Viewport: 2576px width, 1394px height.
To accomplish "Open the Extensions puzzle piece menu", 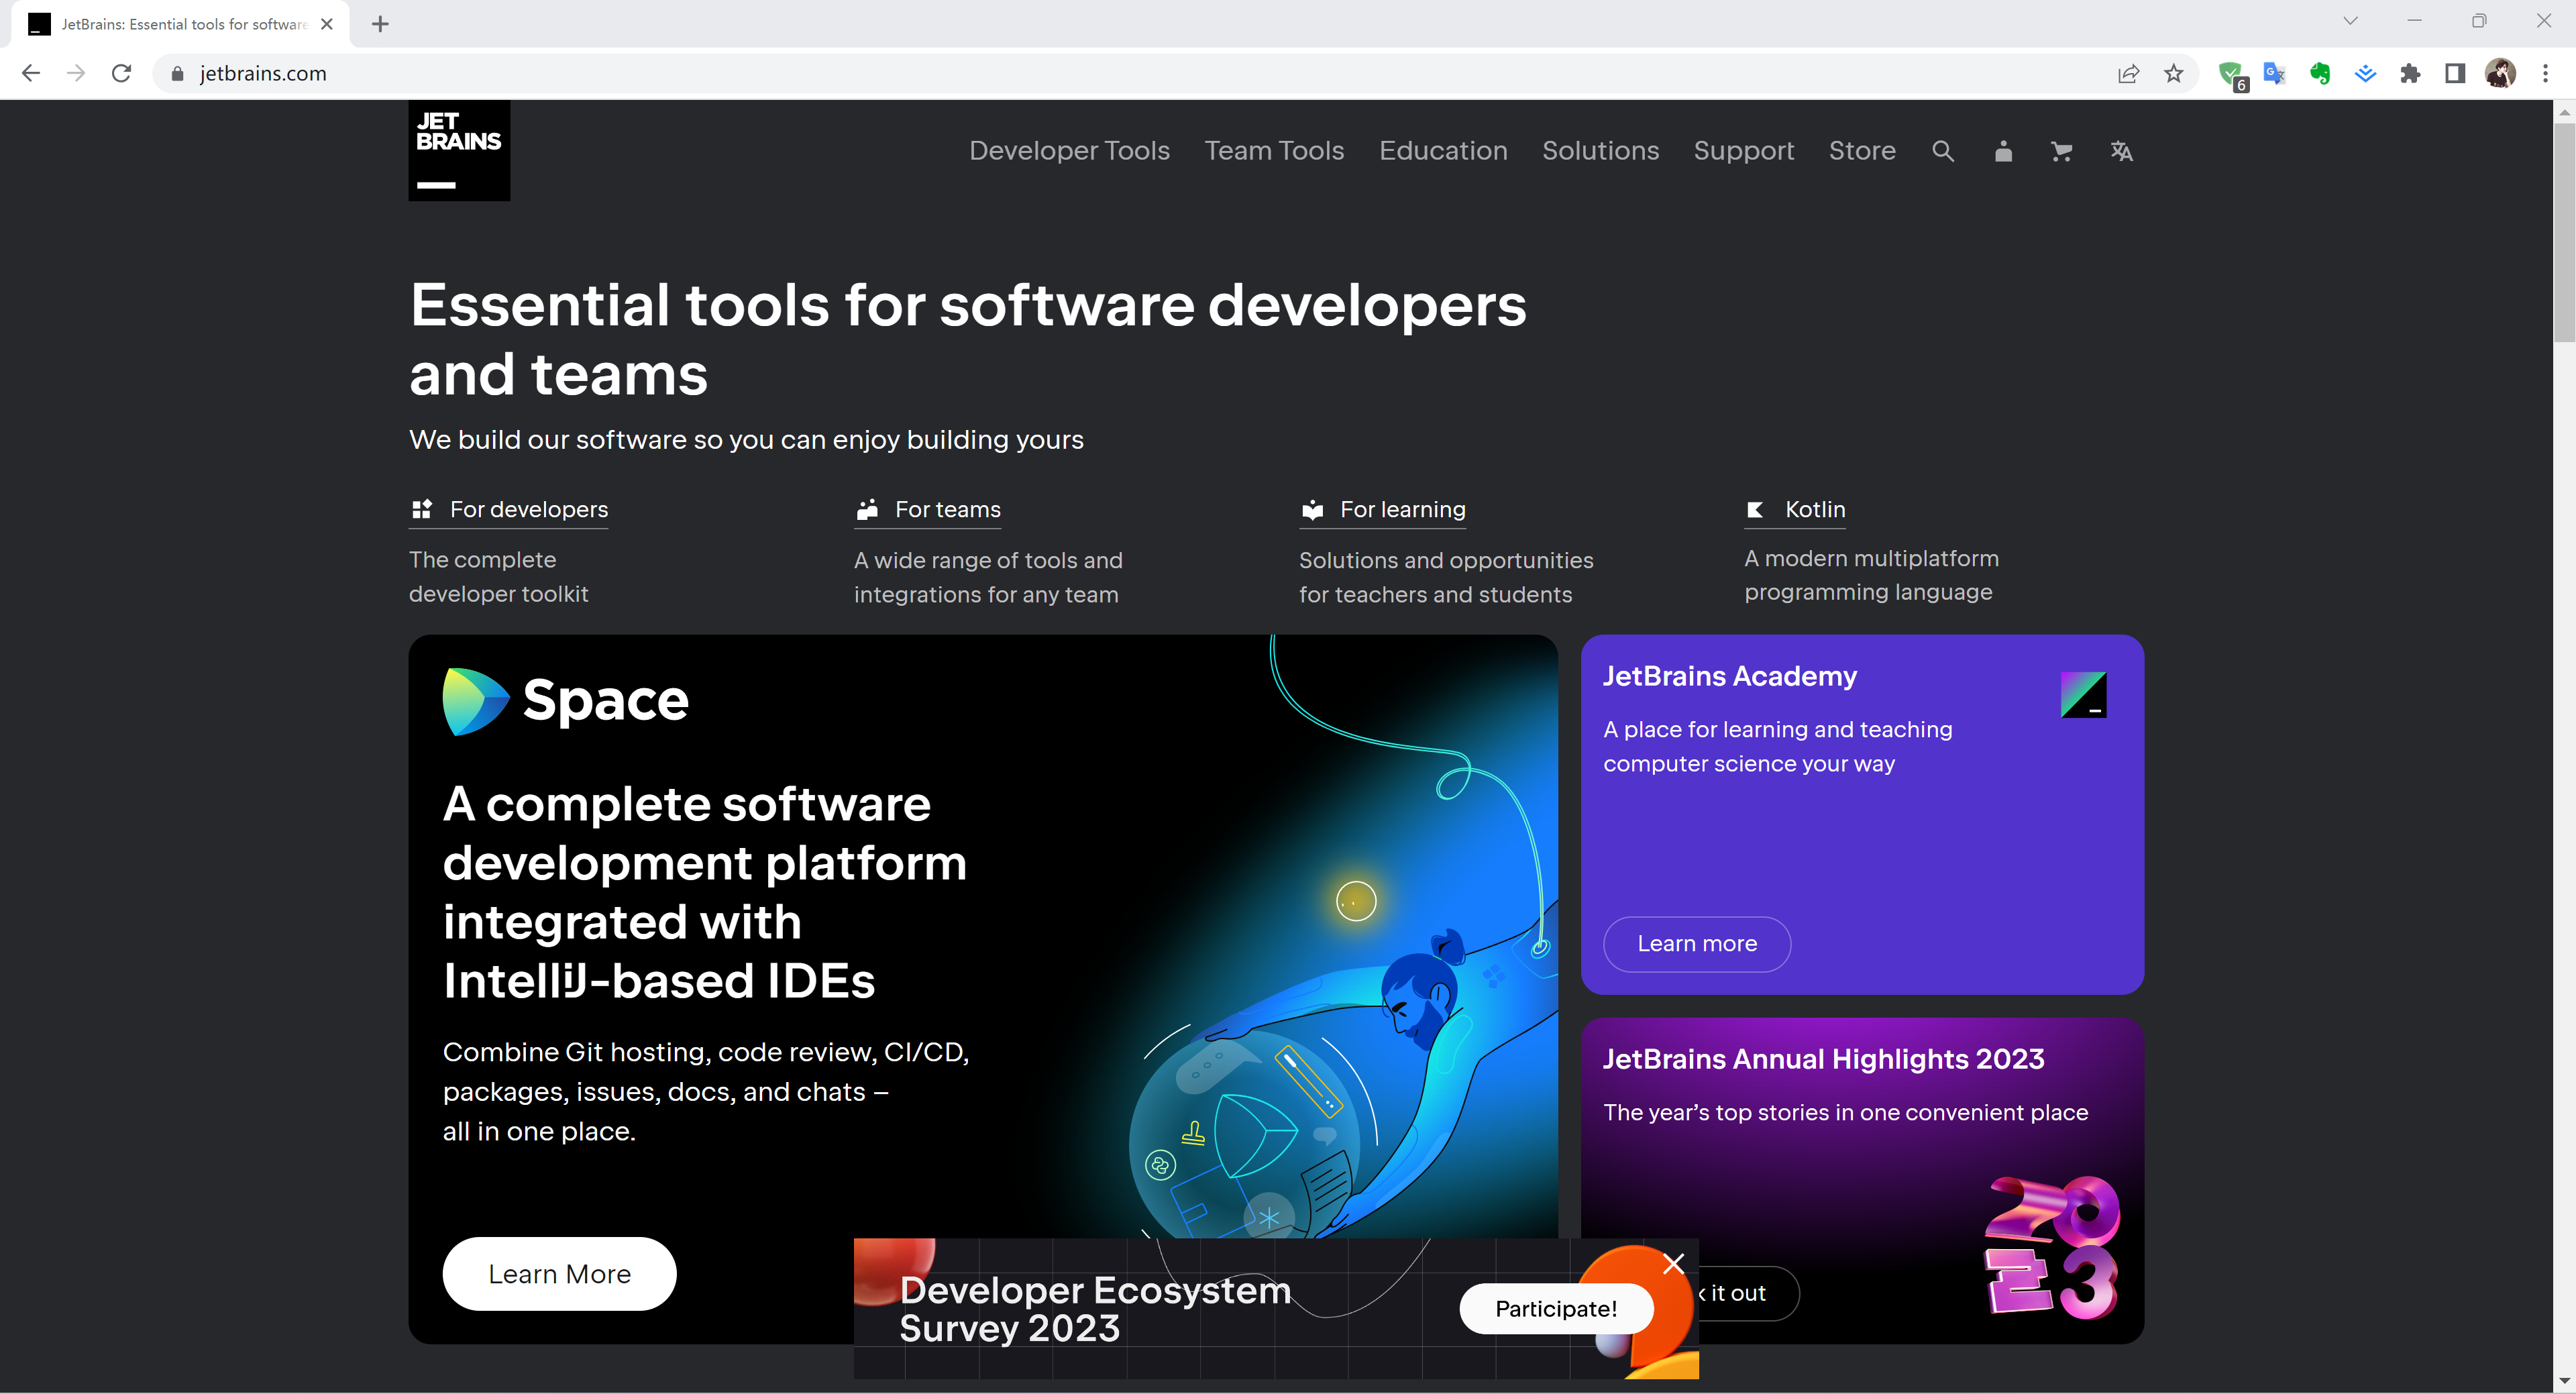I will [x=2410, y=73].
